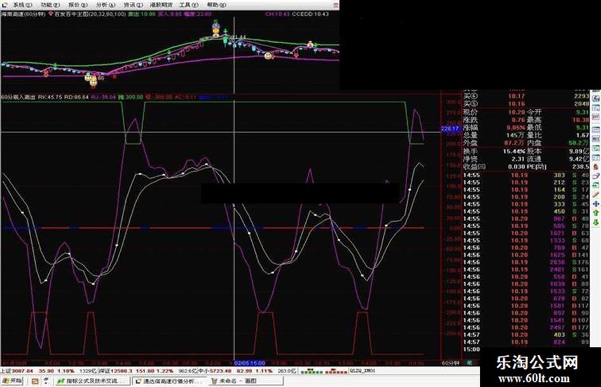Image resolution: width=601 pixels, height=387 pixels.
Task: Select the blue four-way move arrows icon
Action: (596, 204)
